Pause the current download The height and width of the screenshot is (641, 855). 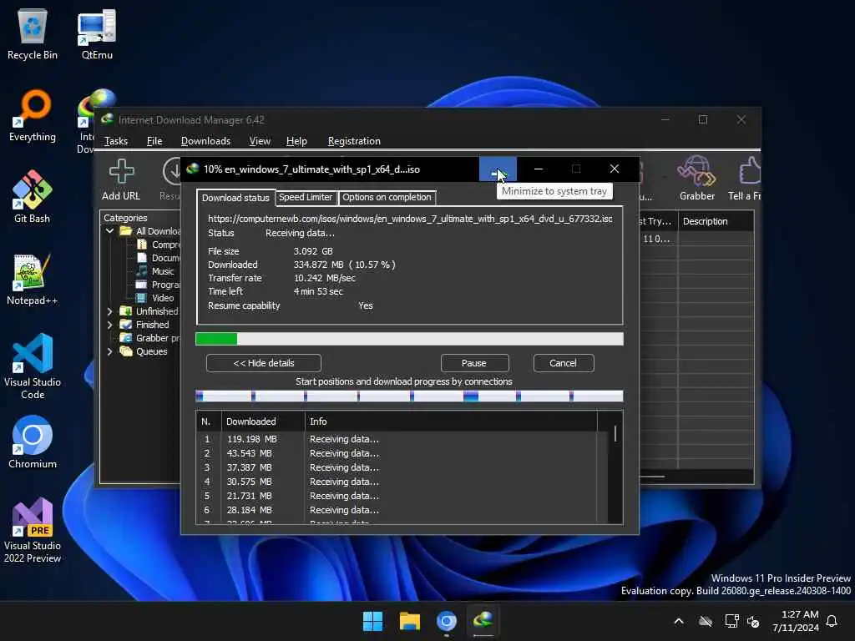(x=474, y=363)
